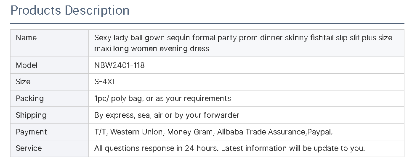Click the 'Money Gram' payment option text

coord(190,132)
